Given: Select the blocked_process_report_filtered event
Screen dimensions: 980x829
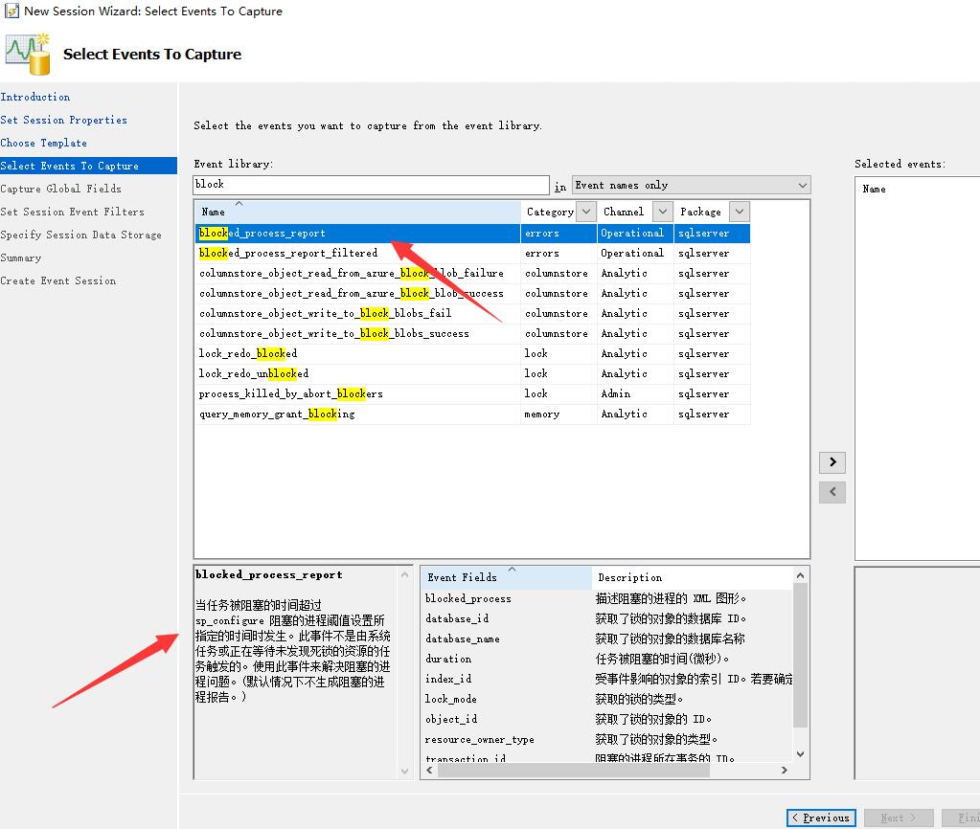Looking at the screenshot, I should pos(472,253).
